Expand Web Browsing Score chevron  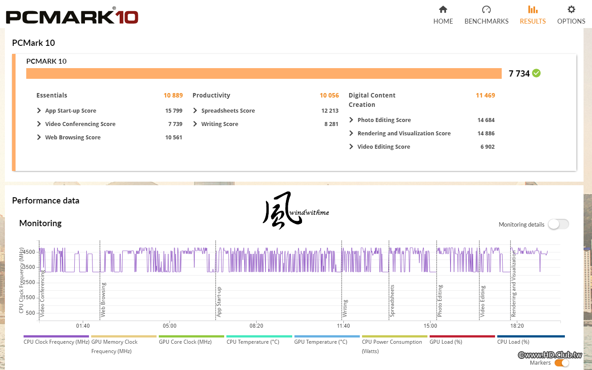coord(39,137)
